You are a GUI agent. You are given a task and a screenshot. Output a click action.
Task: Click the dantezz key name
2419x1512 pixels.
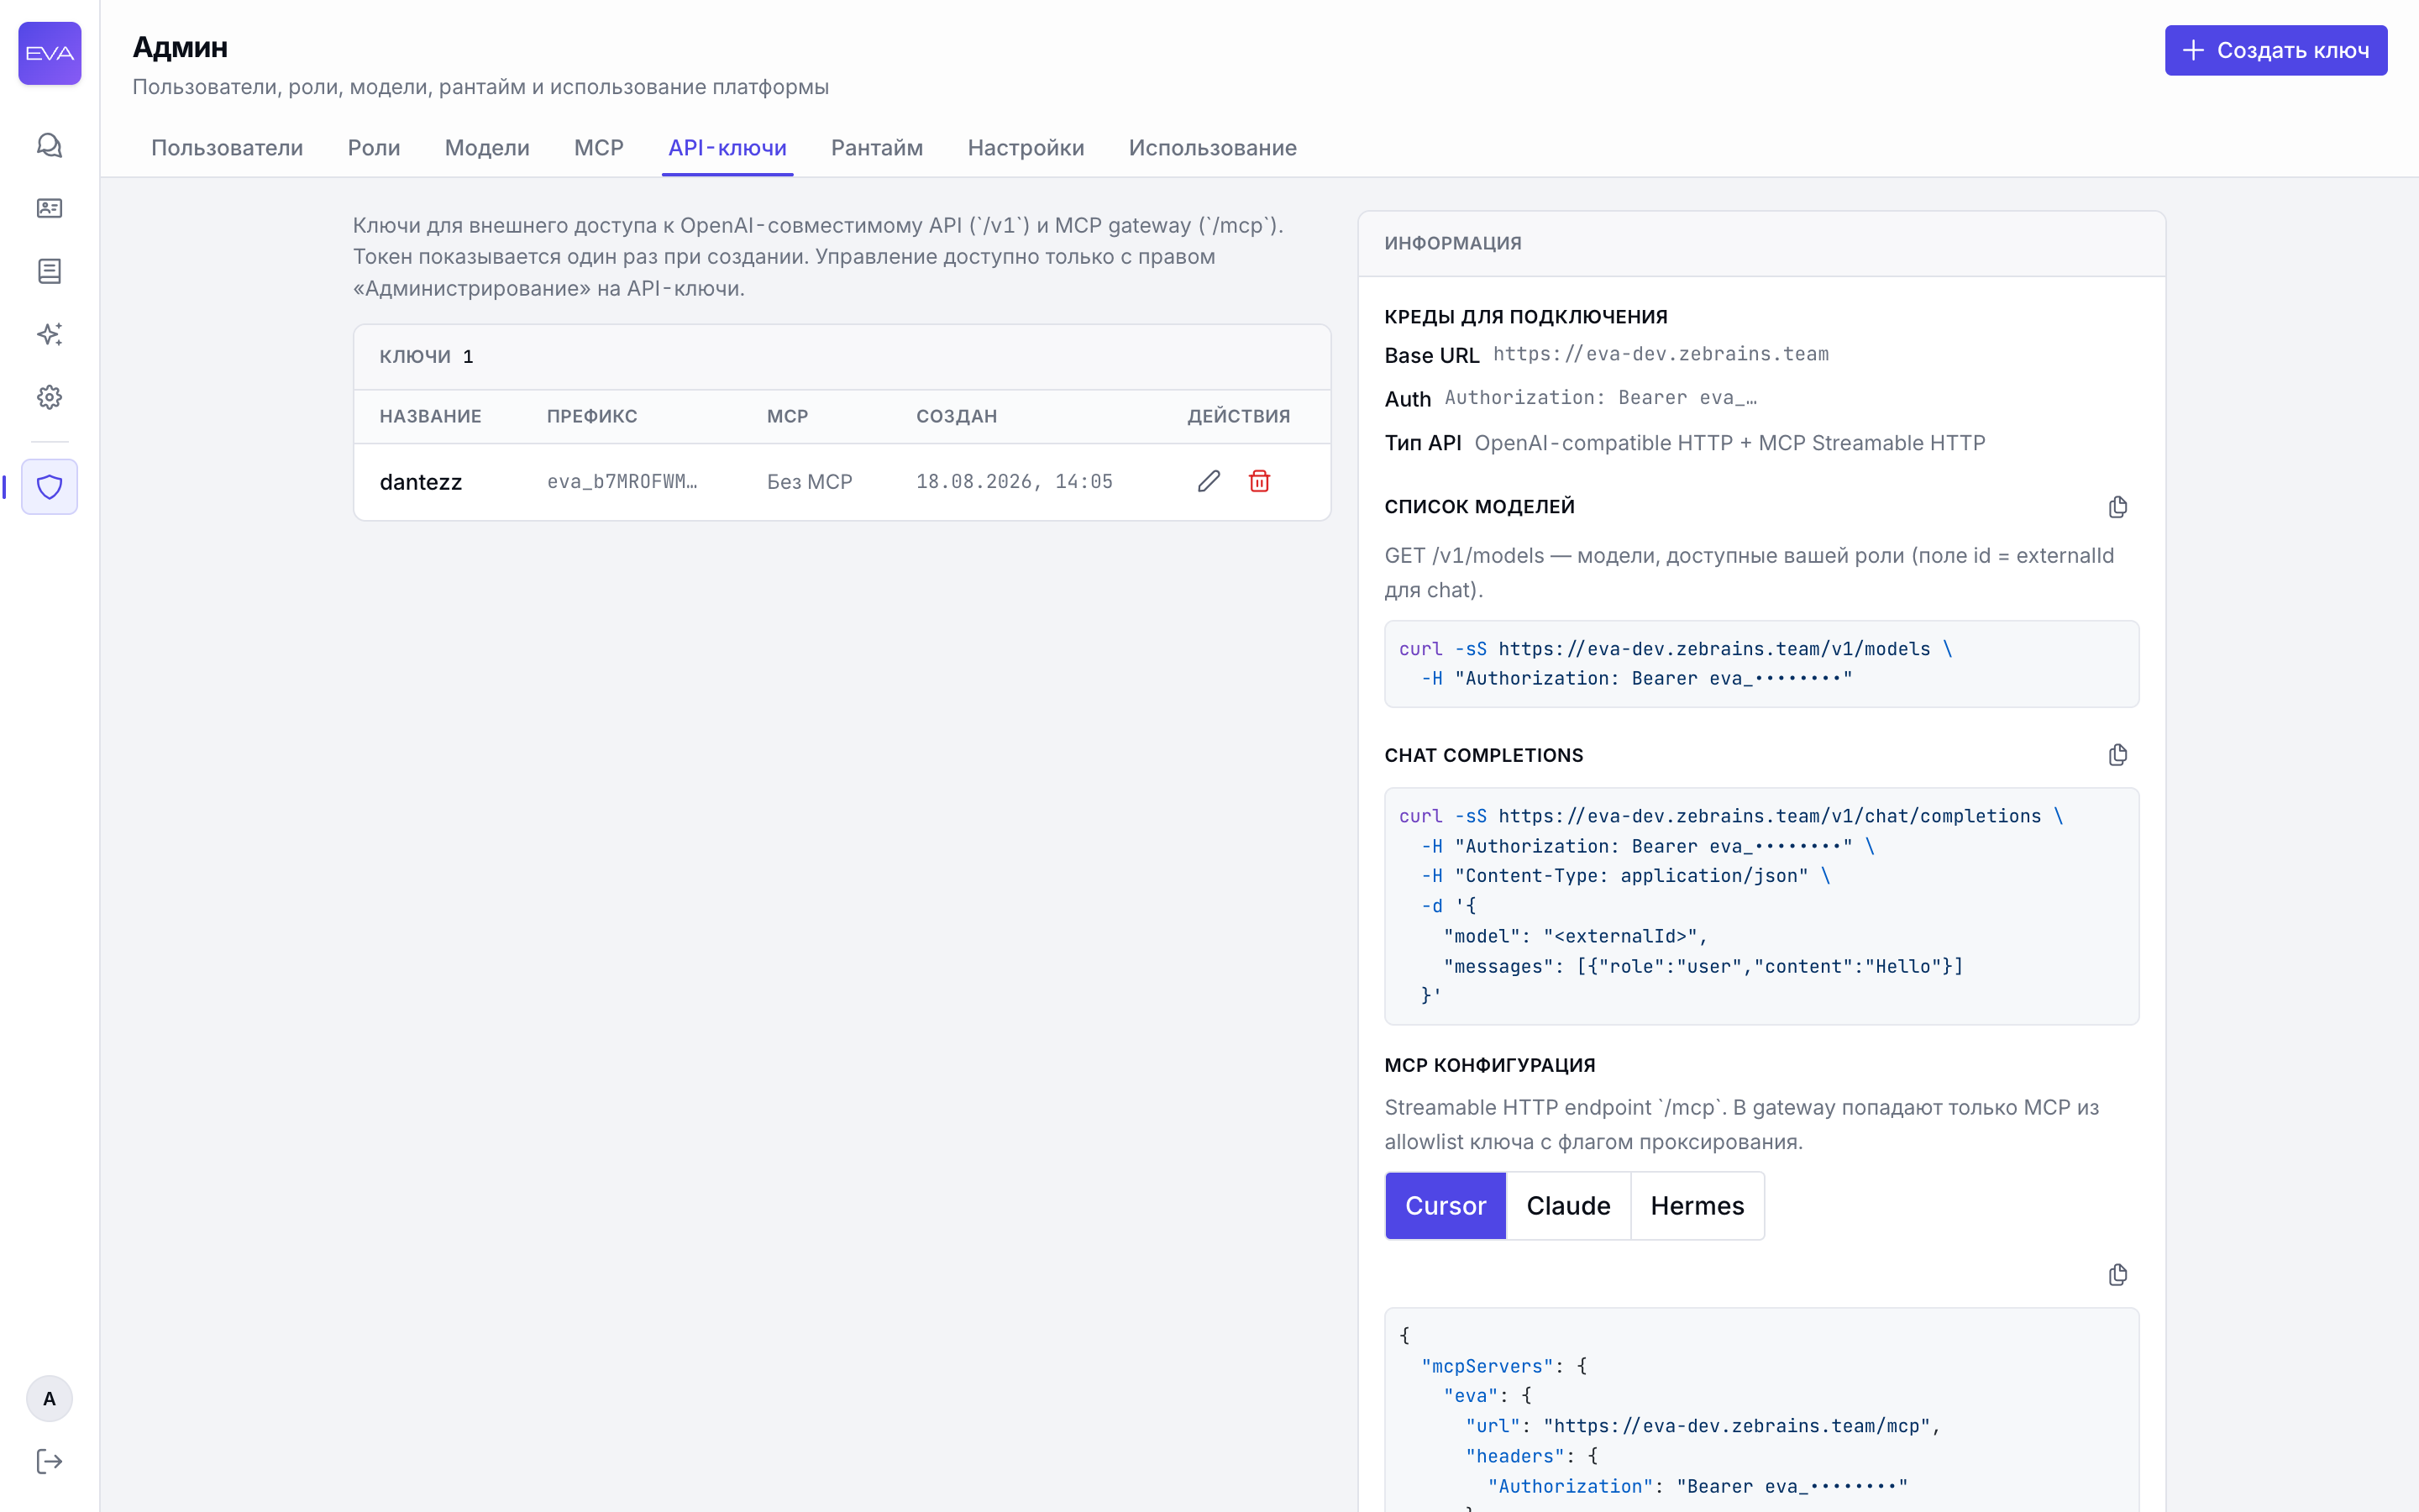click(421, 482)
